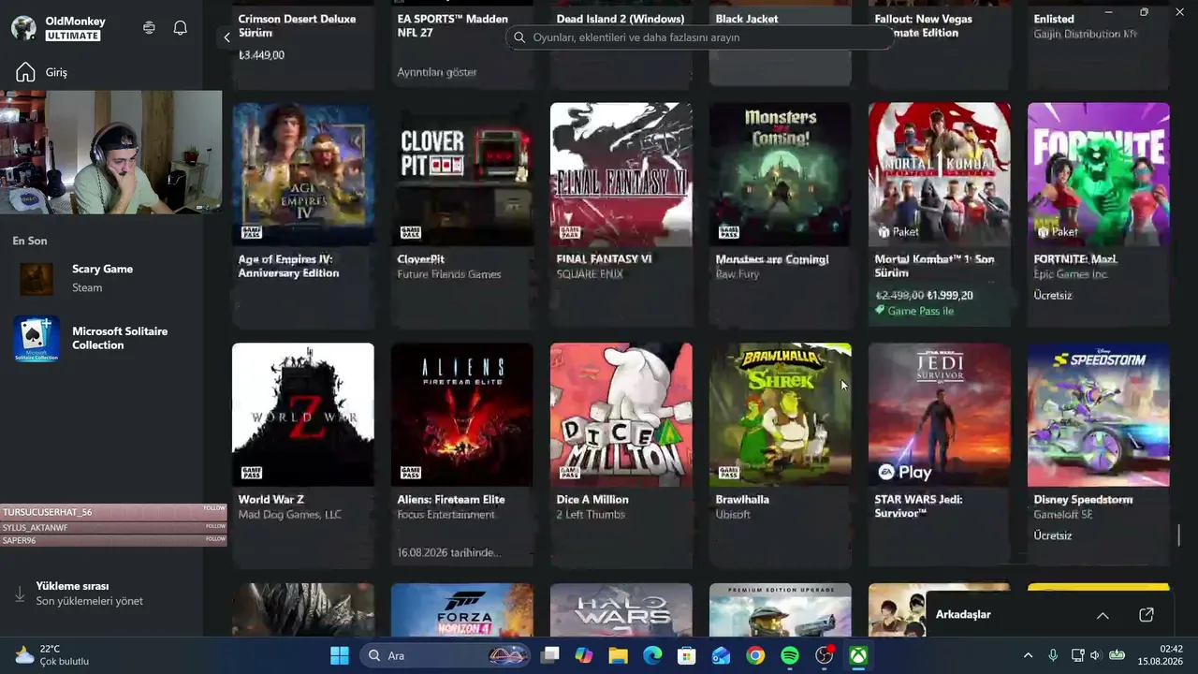Open the Halo Wars 2 cover
This screenshot has width=1198, height=674.
click(x=621, y=610)
